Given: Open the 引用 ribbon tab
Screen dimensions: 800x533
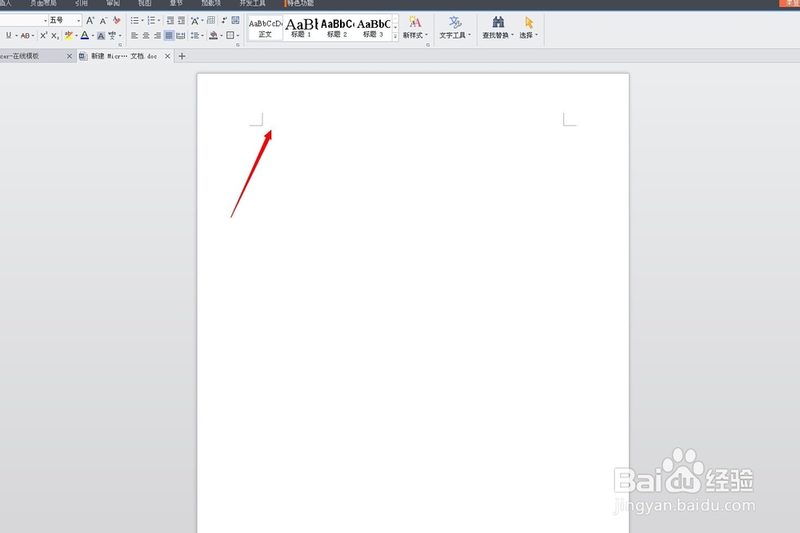Looking at the screenshot, I should pos(82,3).
